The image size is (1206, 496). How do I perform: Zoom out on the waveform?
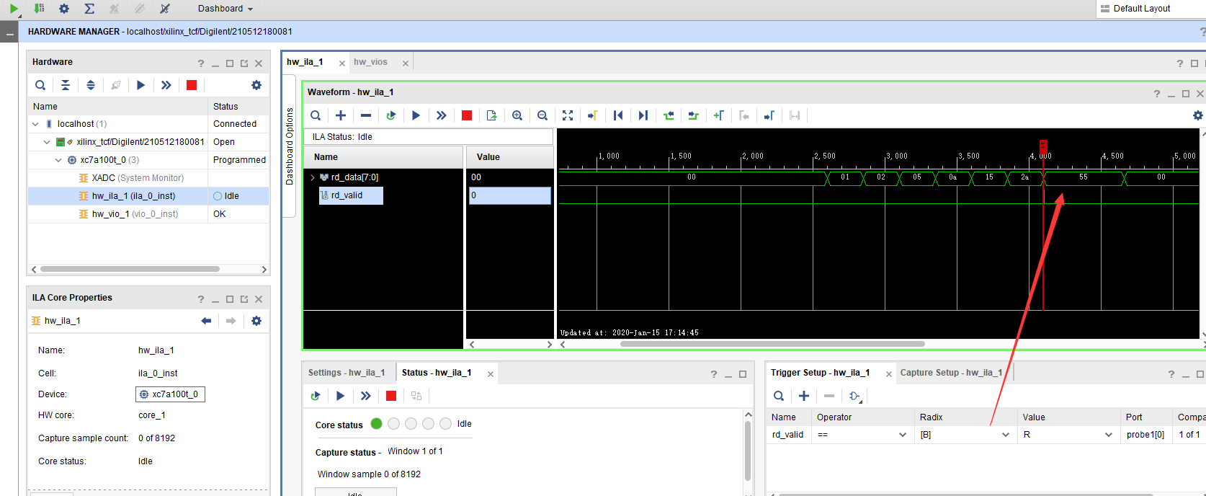click(542, 115)
